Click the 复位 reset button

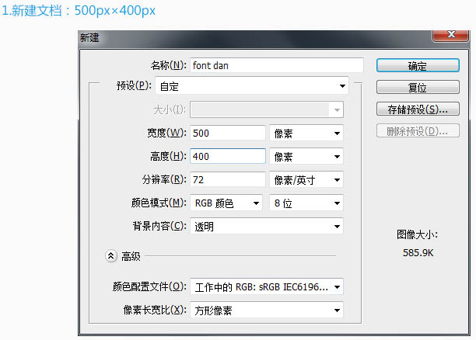click(x=418, y=87)
